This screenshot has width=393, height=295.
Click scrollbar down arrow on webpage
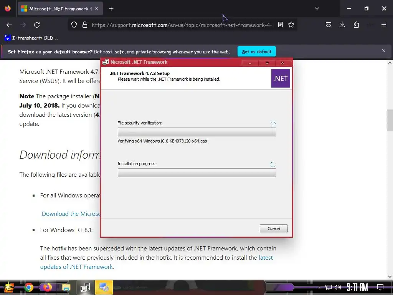(x=390, y=277)
